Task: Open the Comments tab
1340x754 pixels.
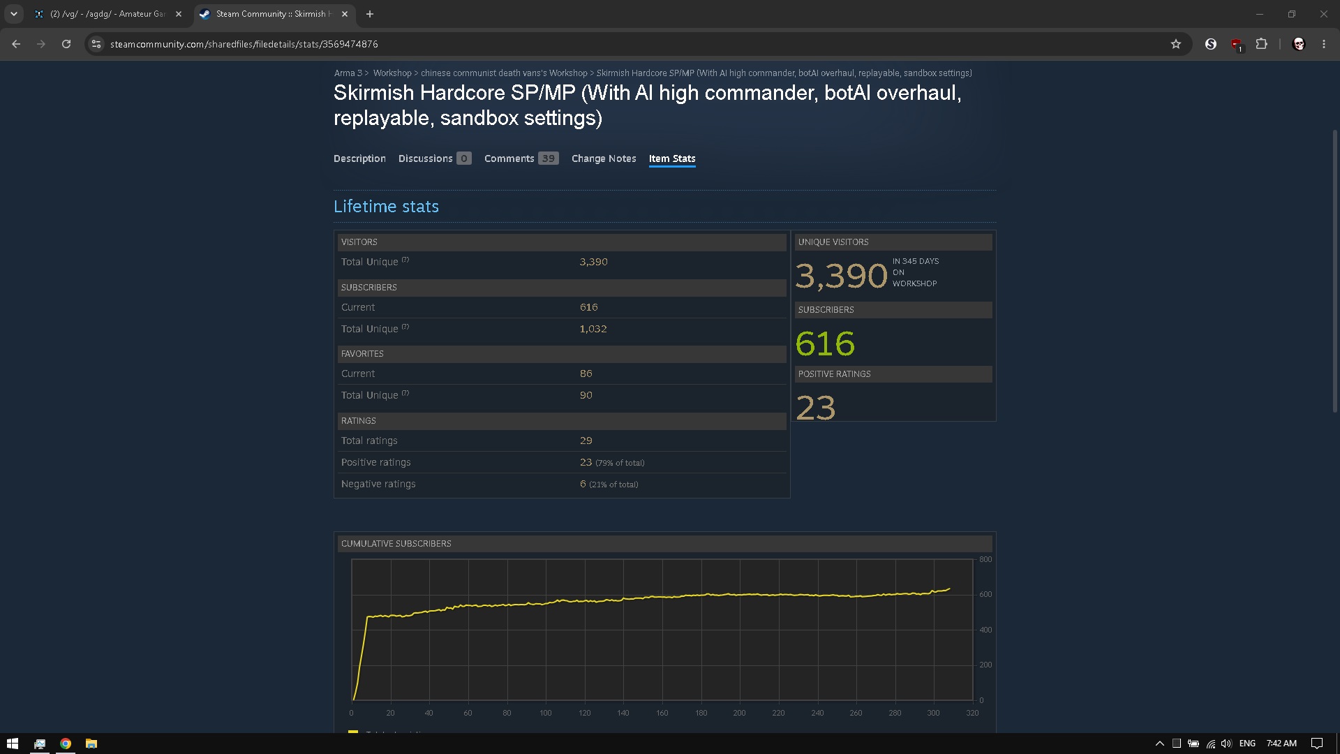Action: pyautogui.click(x=521, y=158)
